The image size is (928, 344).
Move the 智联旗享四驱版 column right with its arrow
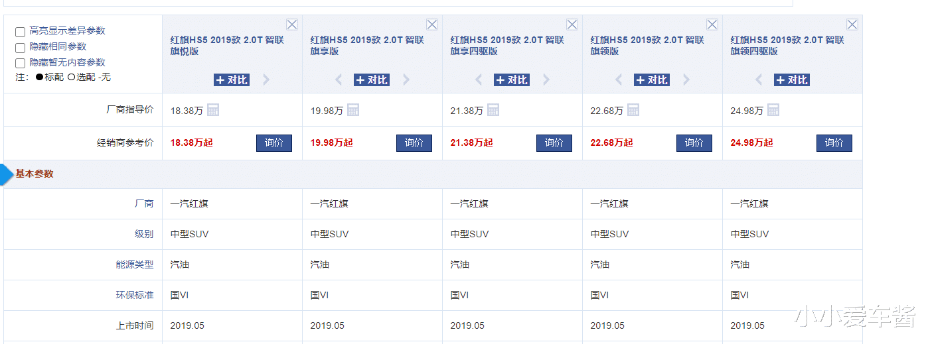pos(546,80)
